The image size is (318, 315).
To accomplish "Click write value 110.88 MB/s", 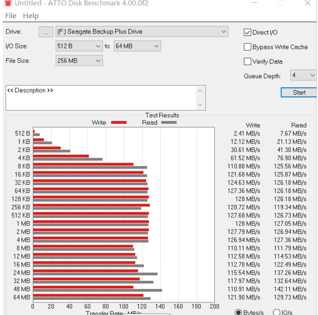I will pos(244,166).
